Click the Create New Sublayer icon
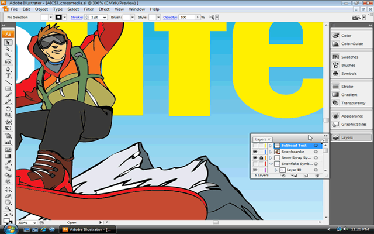The width and height of the screenshot is (374, 234). tap(294, 175)
